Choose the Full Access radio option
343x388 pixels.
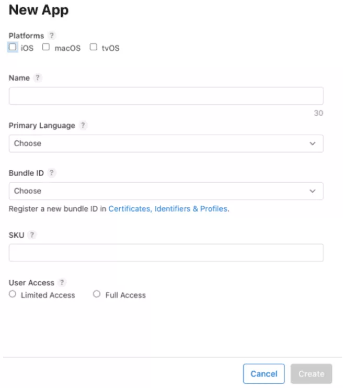pyautogui.click(x=97, y=295)
